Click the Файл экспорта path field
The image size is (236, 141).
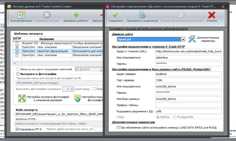click(x=59, y=114)
